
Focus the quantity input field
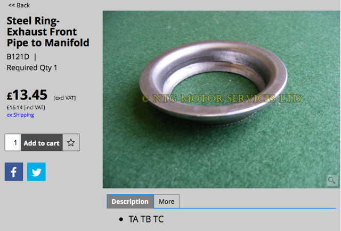(13, 143)
